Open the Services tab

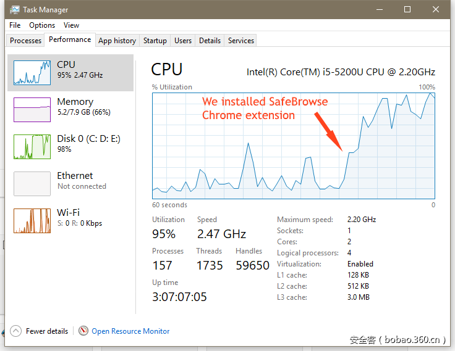tap(241, 41)
